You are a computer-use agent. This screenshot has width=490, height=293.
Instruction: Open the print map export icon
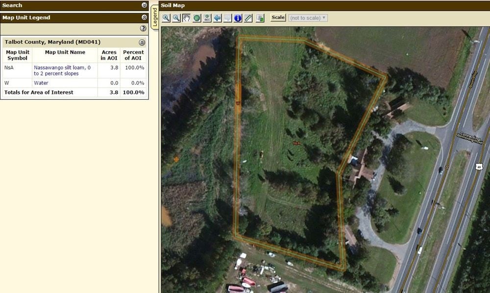click(x=260, y=18)
